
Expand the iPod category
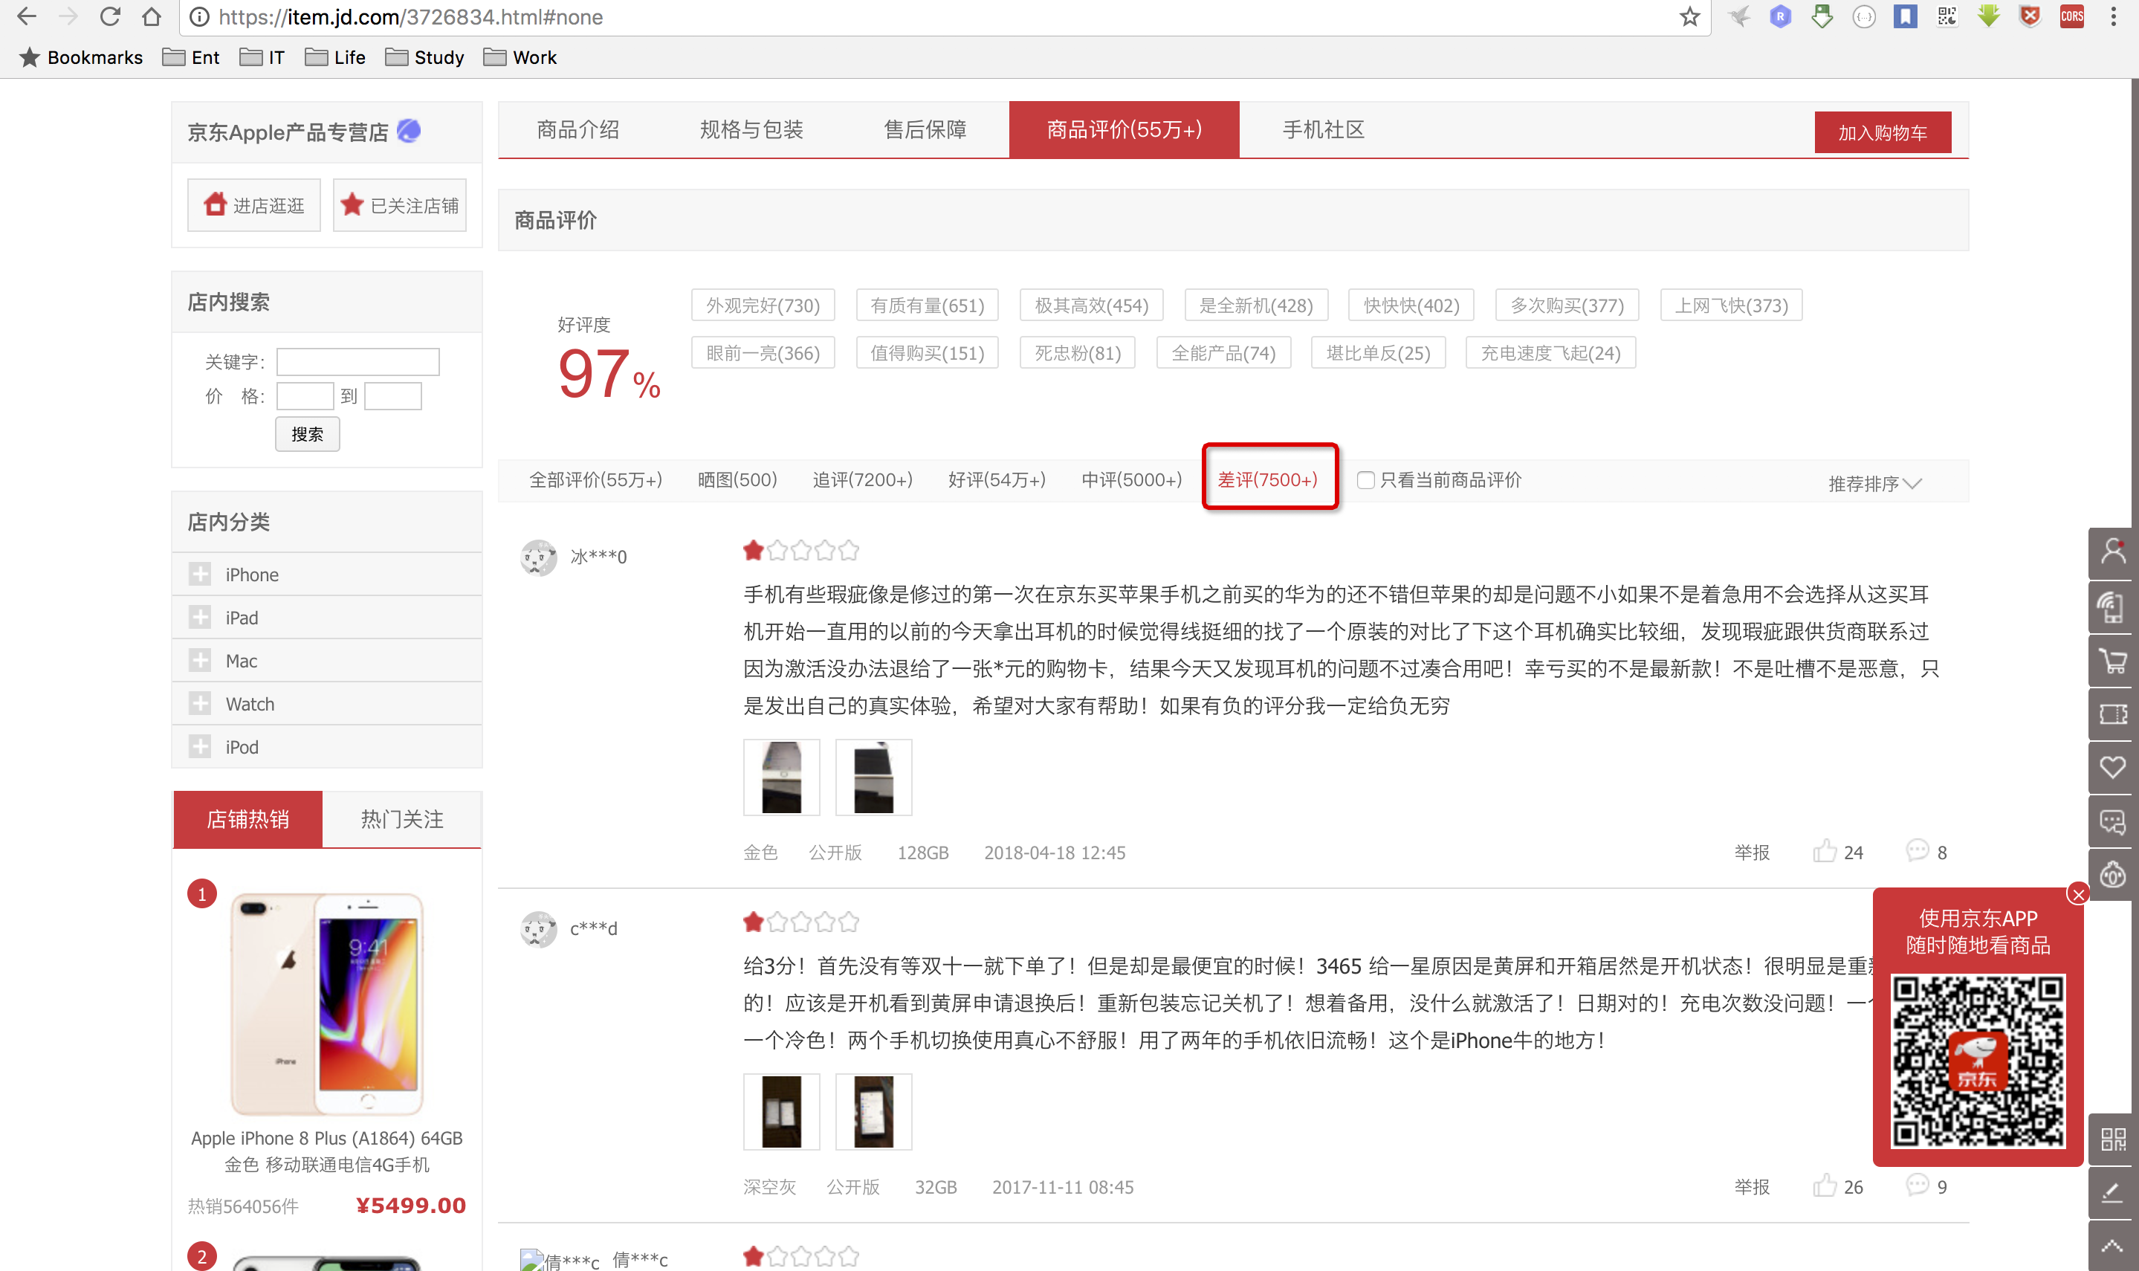[x=201, y=747]
